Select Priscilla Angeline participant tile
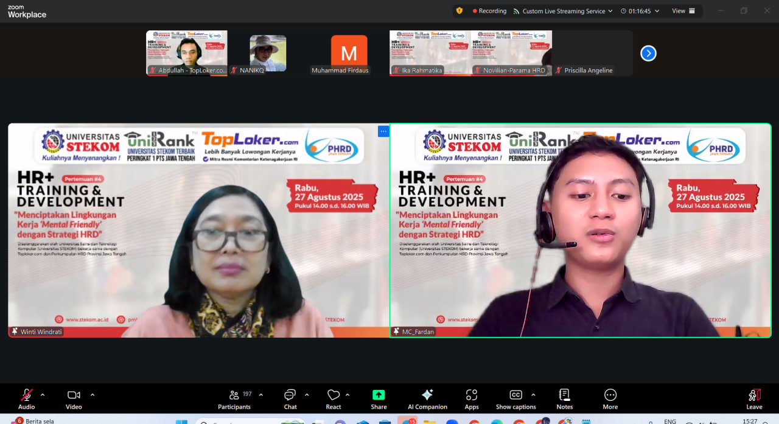The image size is (779, 424). (592, 53)
